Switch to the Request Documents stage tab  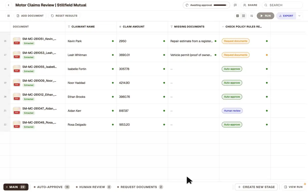point(140,187)
